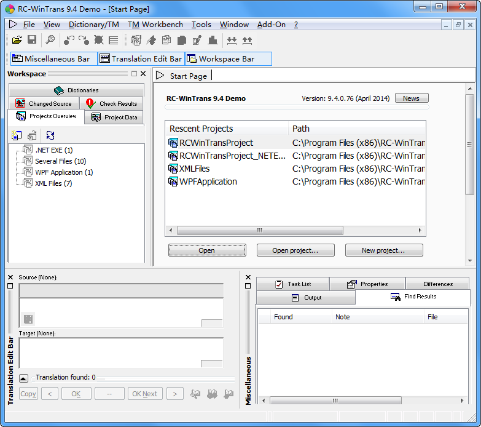Click the Save floppy disk icon
Viewport: 481px width, 427px height.
pos(32,40)
